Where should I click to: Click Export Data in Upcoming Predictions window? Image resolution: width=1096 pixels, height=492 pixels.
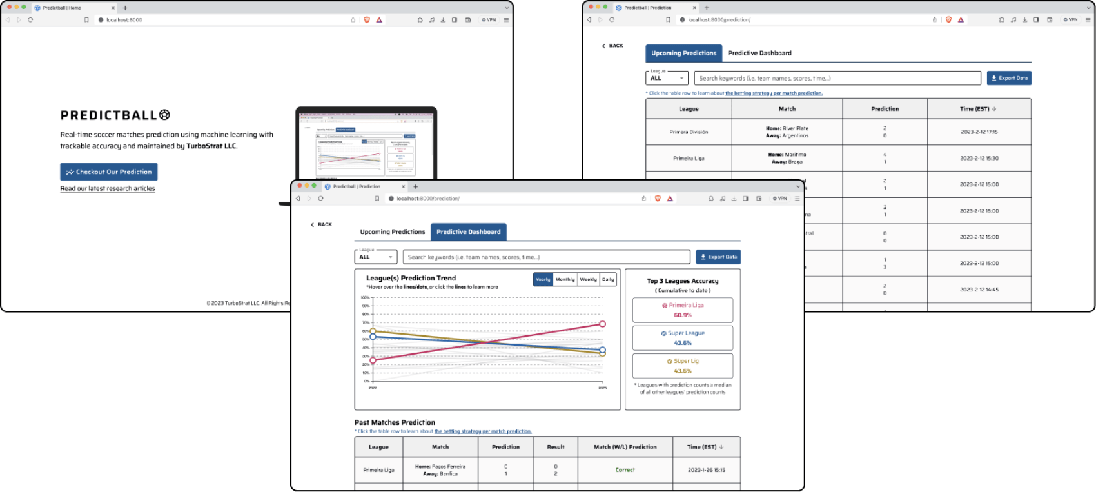pyautogui.click(x=1009, y=78)
